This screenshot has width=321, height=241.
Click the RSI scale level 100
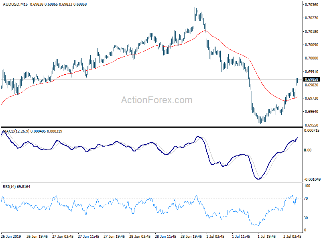pyautogui.click(x=307, y=186)
